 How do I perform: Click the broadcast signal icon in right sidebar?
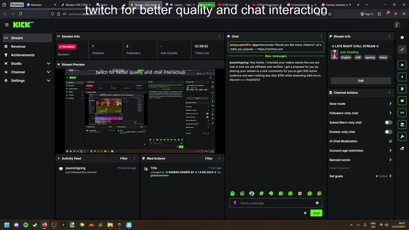tap(402, 112)
